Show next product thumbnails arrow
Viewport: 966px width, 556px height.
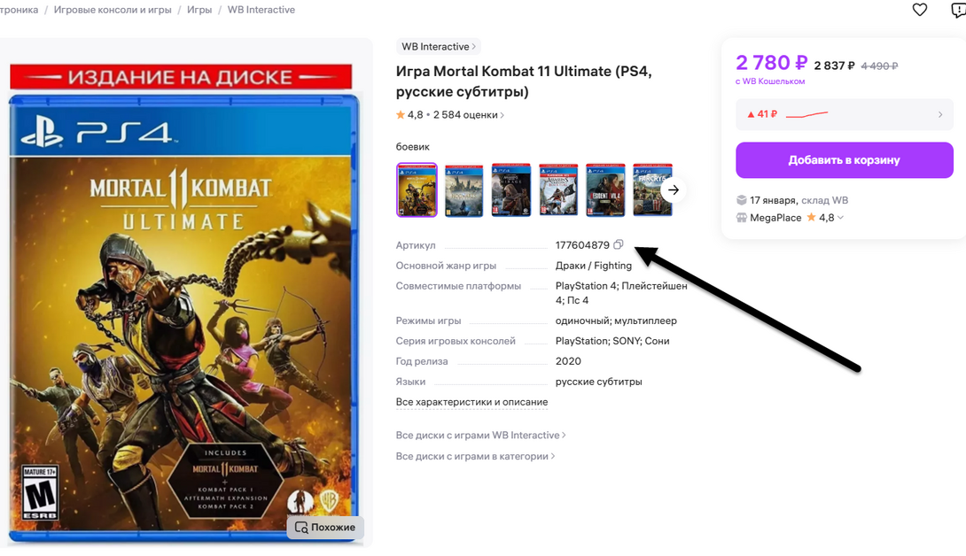tap(674, 189)
